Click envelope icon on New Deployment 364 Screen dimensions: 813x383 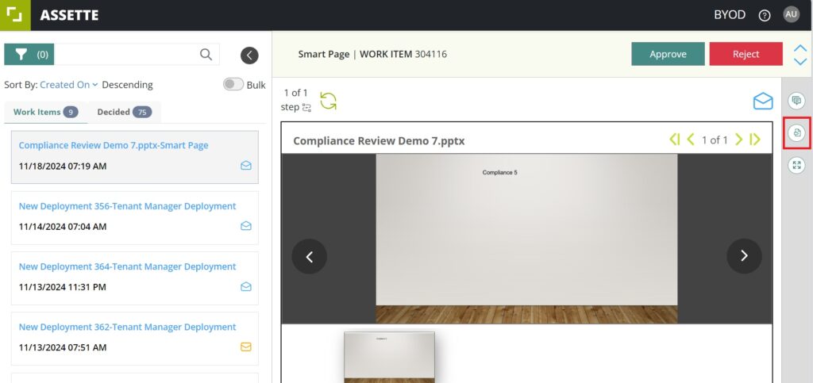[x=246, y=286]
